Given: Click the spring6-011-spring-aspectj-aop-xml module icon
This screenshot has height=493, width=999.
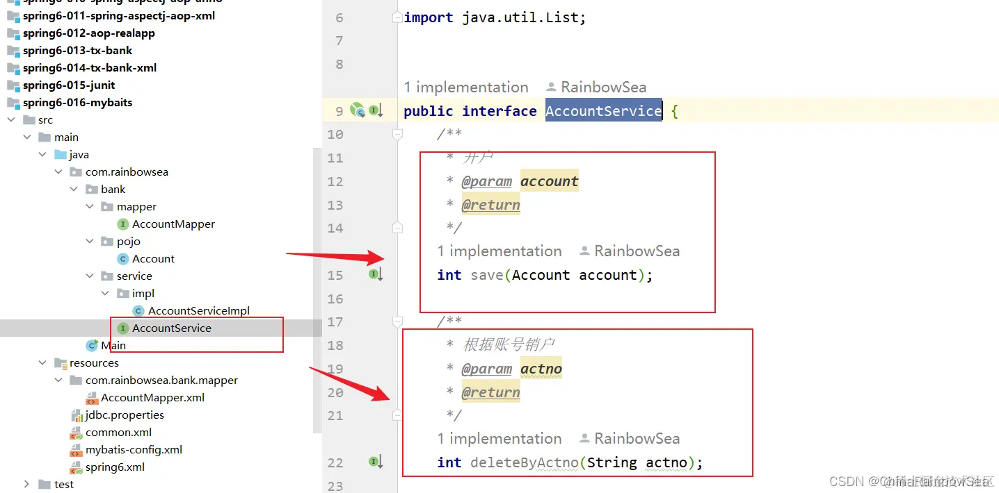Looking at the screenshot, I should (x=13, y=16).
